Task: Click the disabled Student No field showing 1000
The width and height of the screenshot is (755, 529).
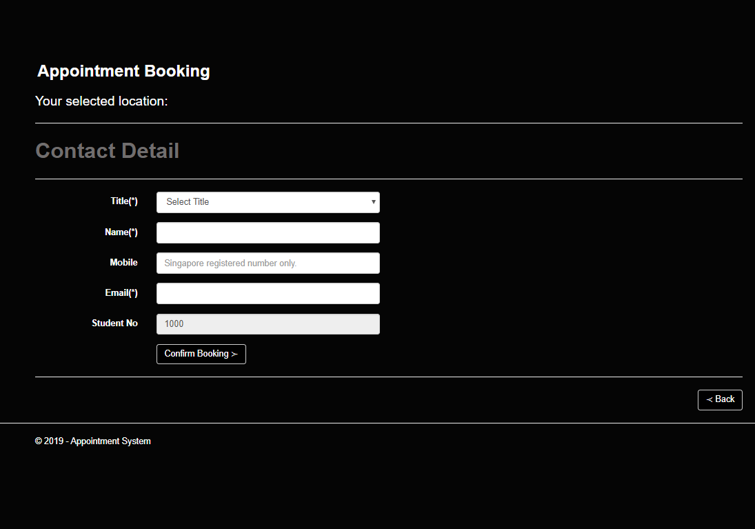Action: tap(268, 323)
